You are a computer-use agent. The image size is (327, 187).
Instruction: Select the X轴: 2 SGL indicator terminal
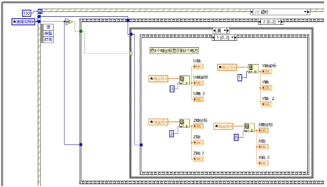pos(263,163)
